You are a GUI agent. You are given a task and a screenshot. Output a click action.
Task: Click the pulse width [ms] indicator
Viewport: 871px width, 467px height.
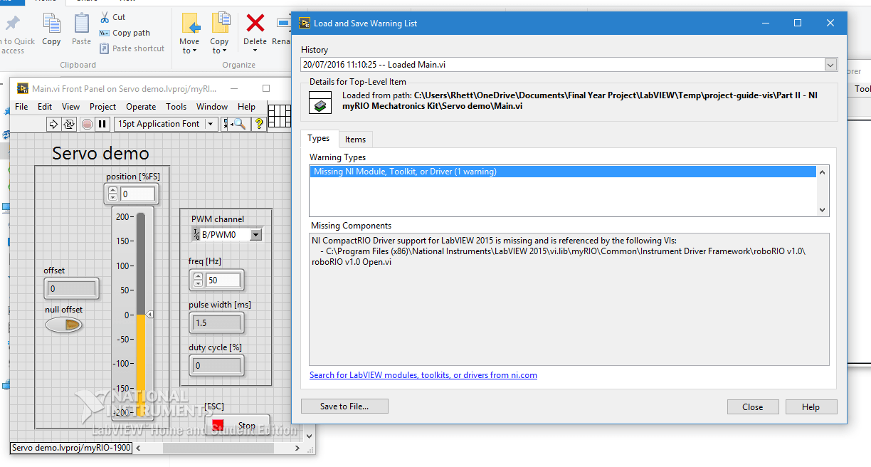pos(216,322)
